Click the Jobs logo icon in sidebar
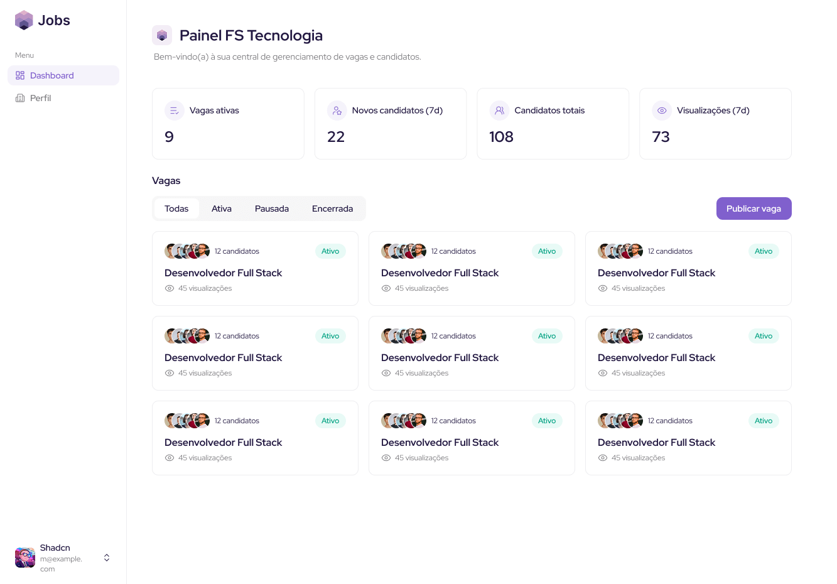The image size is (837, 584). 24,20
